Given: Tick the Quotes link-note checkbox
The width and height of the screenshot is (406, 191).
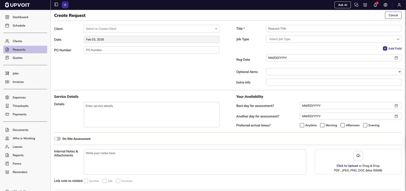Looking at the screenshot, I should tap(86, 181).
